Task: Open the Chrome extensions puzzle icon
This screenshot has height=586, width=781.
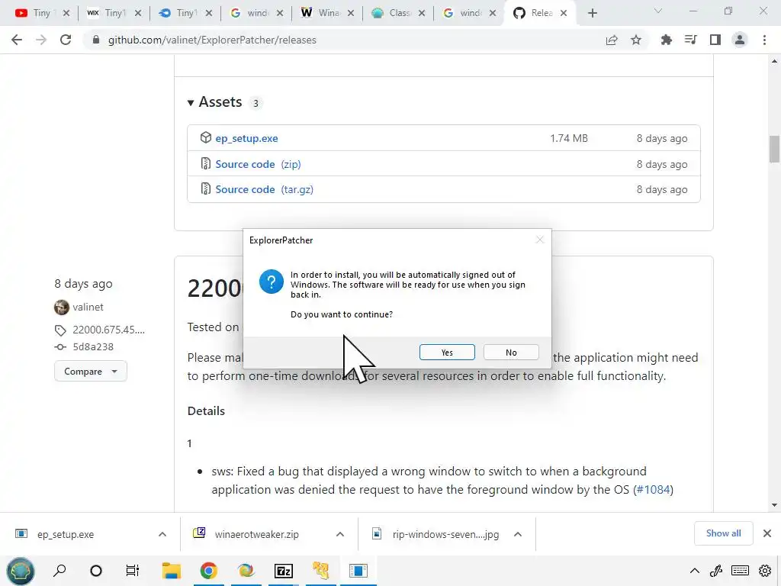Action: click(666, 40)
